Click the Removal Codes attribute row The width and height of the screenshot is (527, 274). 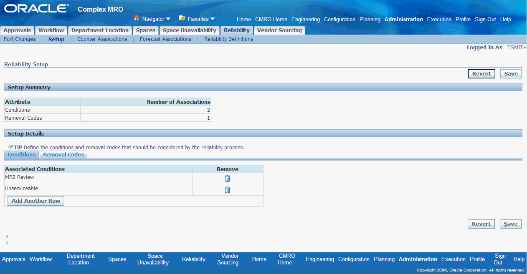108,118
